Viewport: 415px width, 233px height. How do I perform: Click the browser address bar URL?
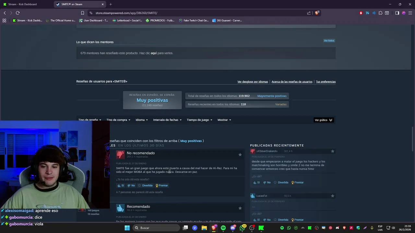[126, 13]
